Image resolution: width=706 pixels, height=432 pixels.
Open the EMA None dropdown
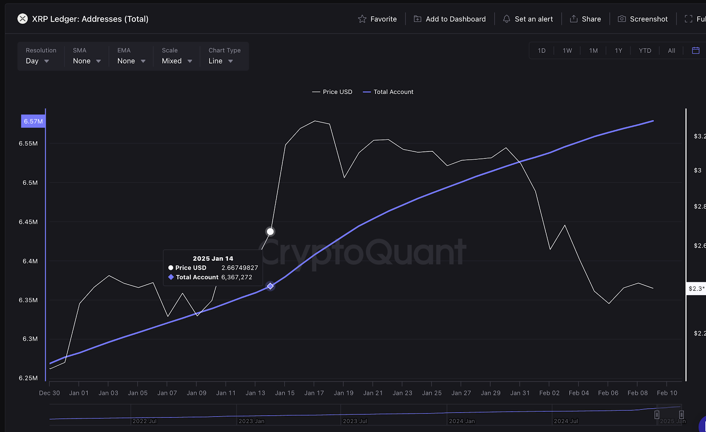pyautogui.click(x=131, y=61)
